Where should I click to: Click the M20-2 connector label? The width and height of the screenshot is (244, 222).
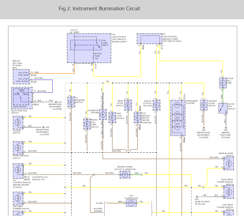coord(36,104)
